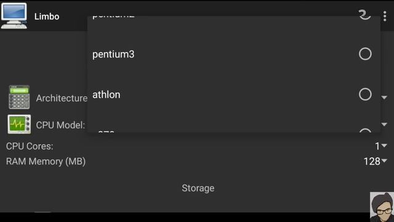Image resolution: width=394 pixels, height=222 pixels.
Task: Select the pentium3 radio button
Action: click(365, 54)
